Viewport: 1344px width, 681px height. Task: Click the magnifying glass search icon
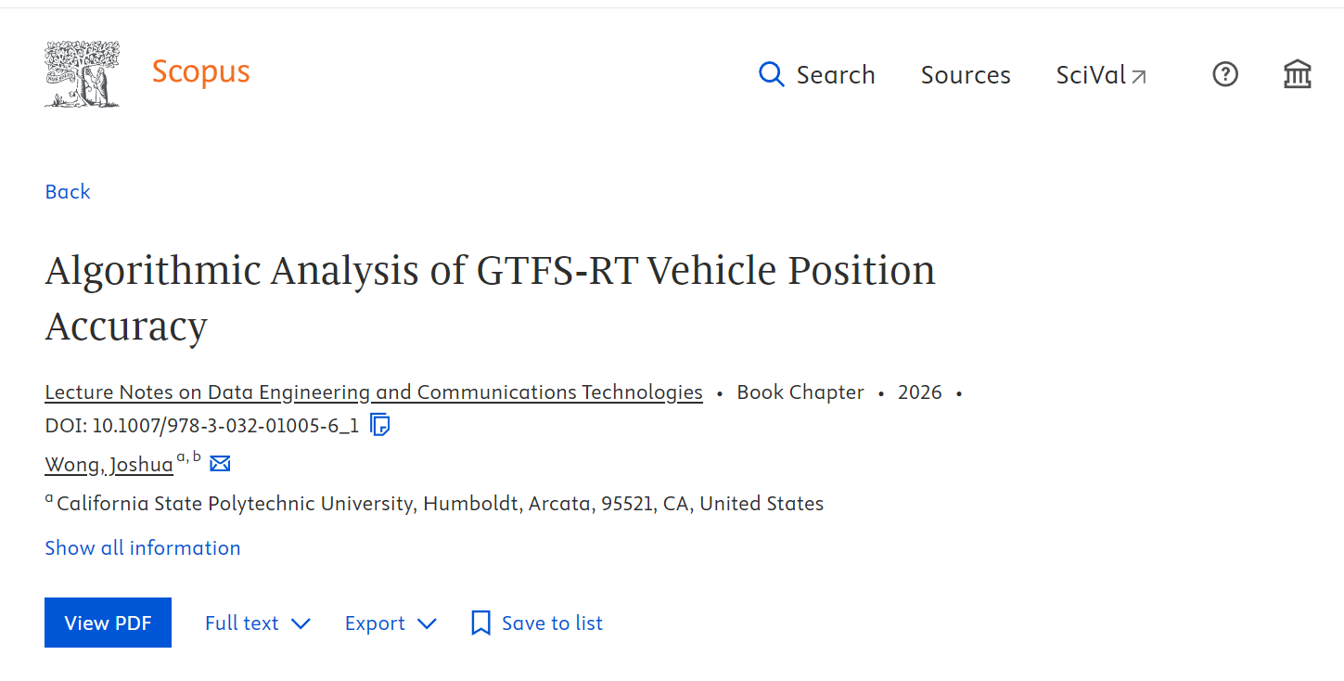(x=771, y=74)
